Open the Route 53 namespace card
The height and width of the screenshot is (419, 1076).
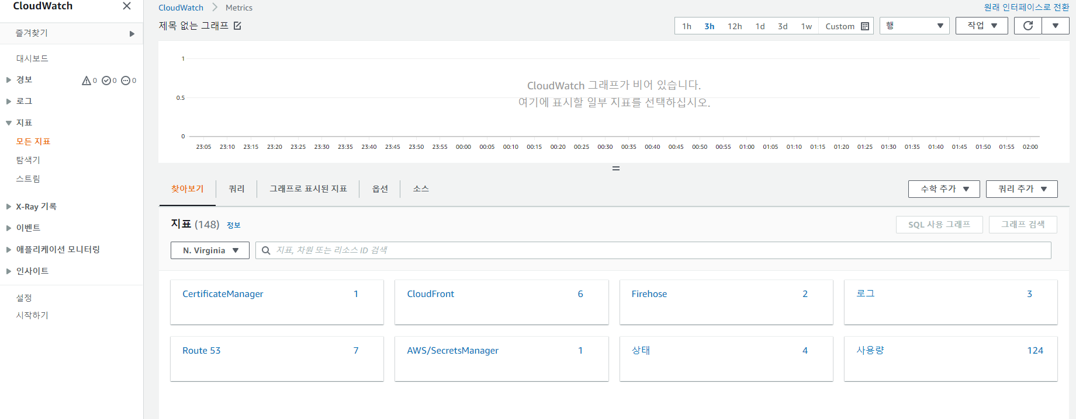277,358
